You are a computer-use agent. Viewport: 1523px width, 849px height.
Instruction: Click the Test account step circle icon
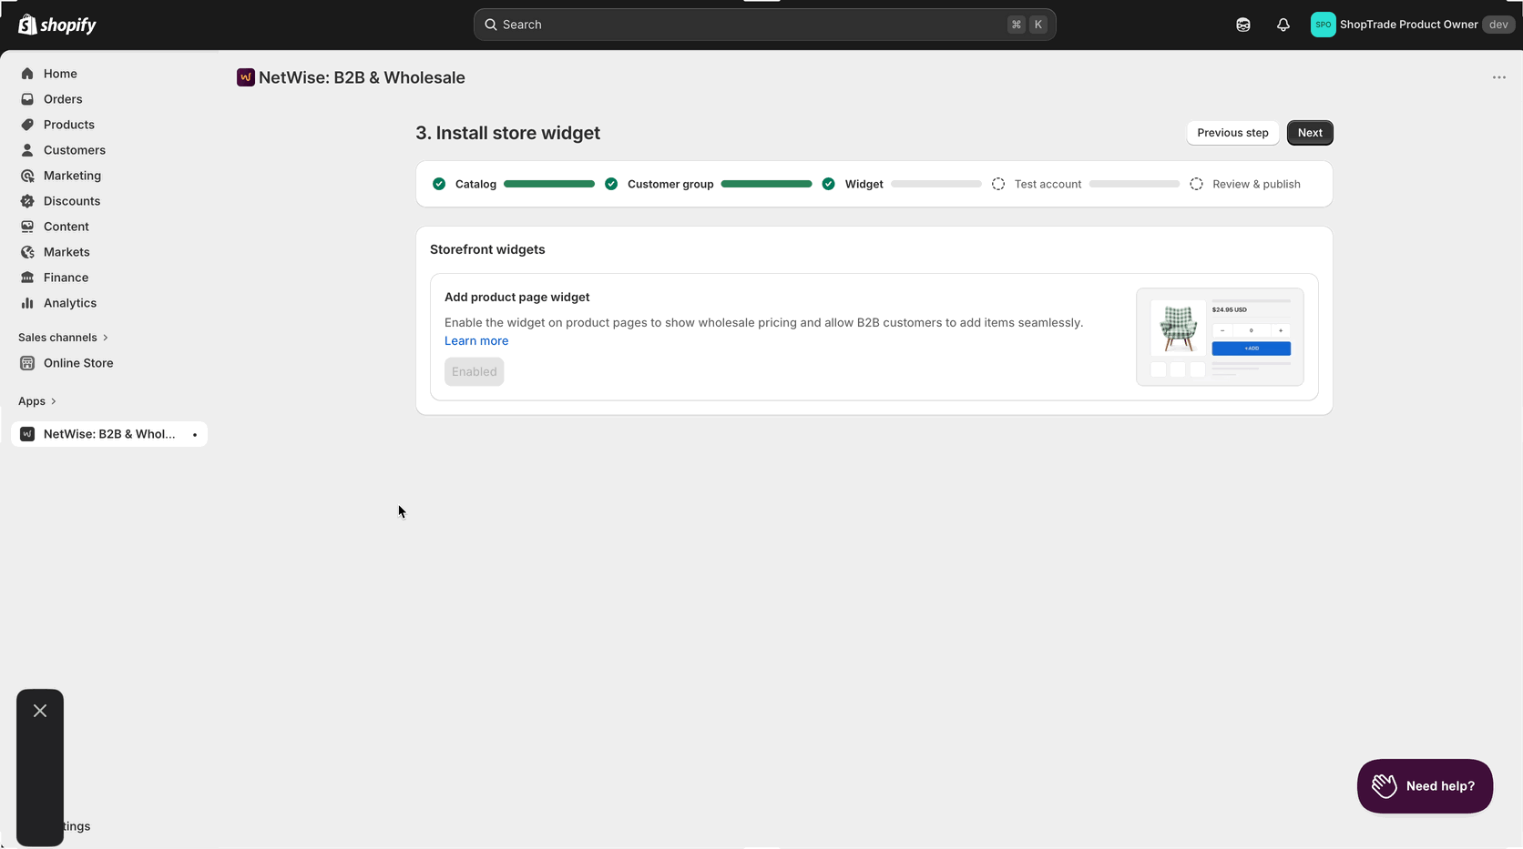pyautogui.click(x=998, y=184)
